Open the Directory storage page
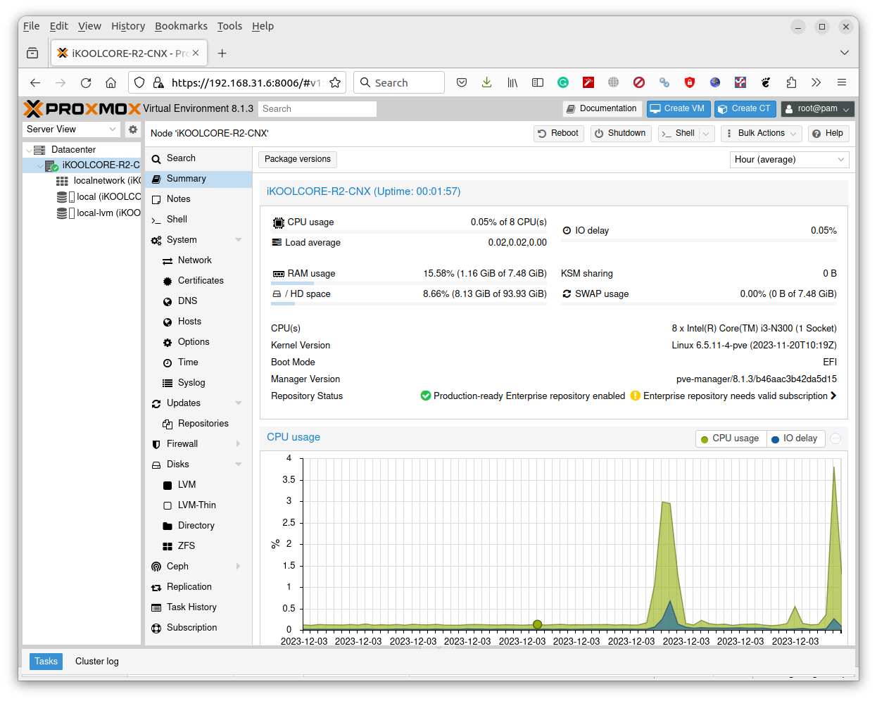 point(196,526)
